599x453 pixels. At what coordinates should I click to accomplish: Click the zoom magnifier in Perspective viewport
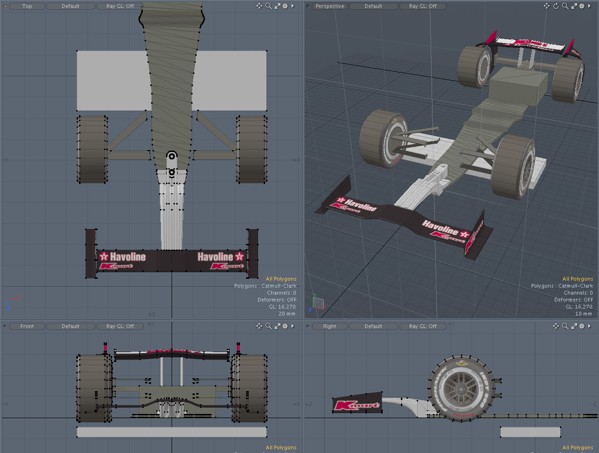coord(565,6)
